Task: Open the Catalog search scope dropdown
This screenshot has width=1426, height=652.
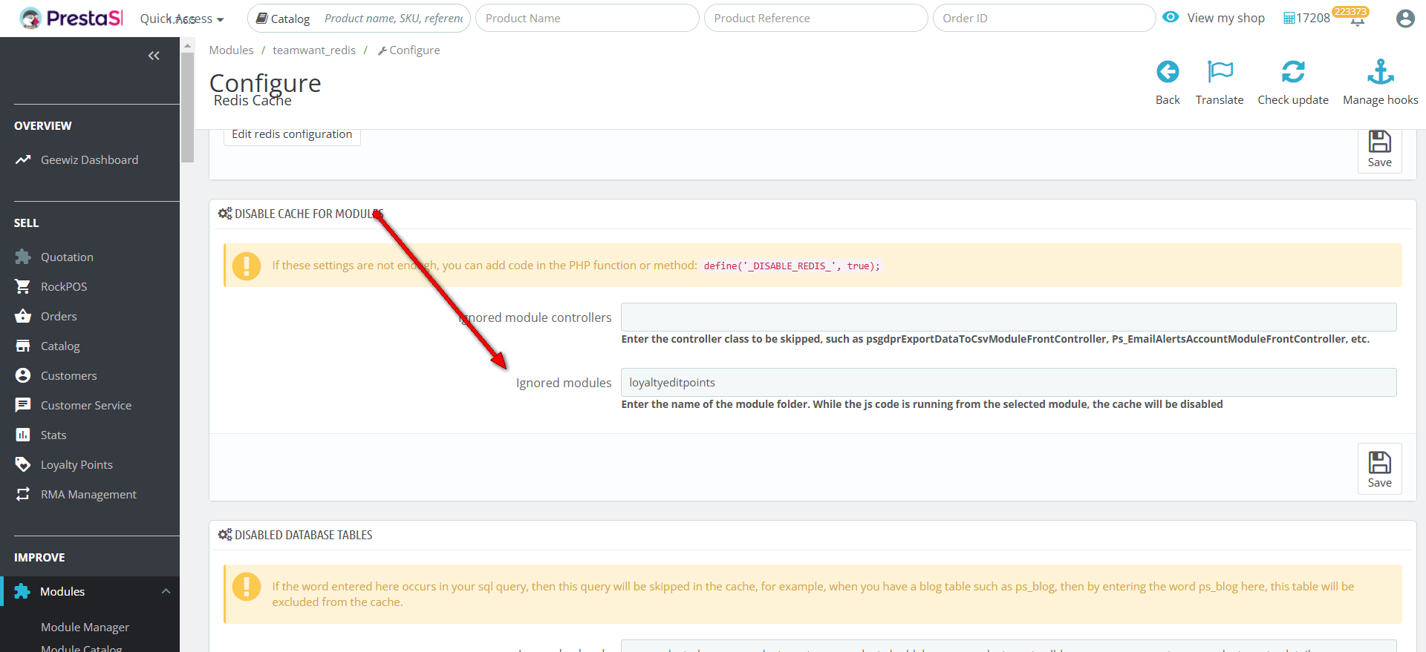Action: click(283, 19)
